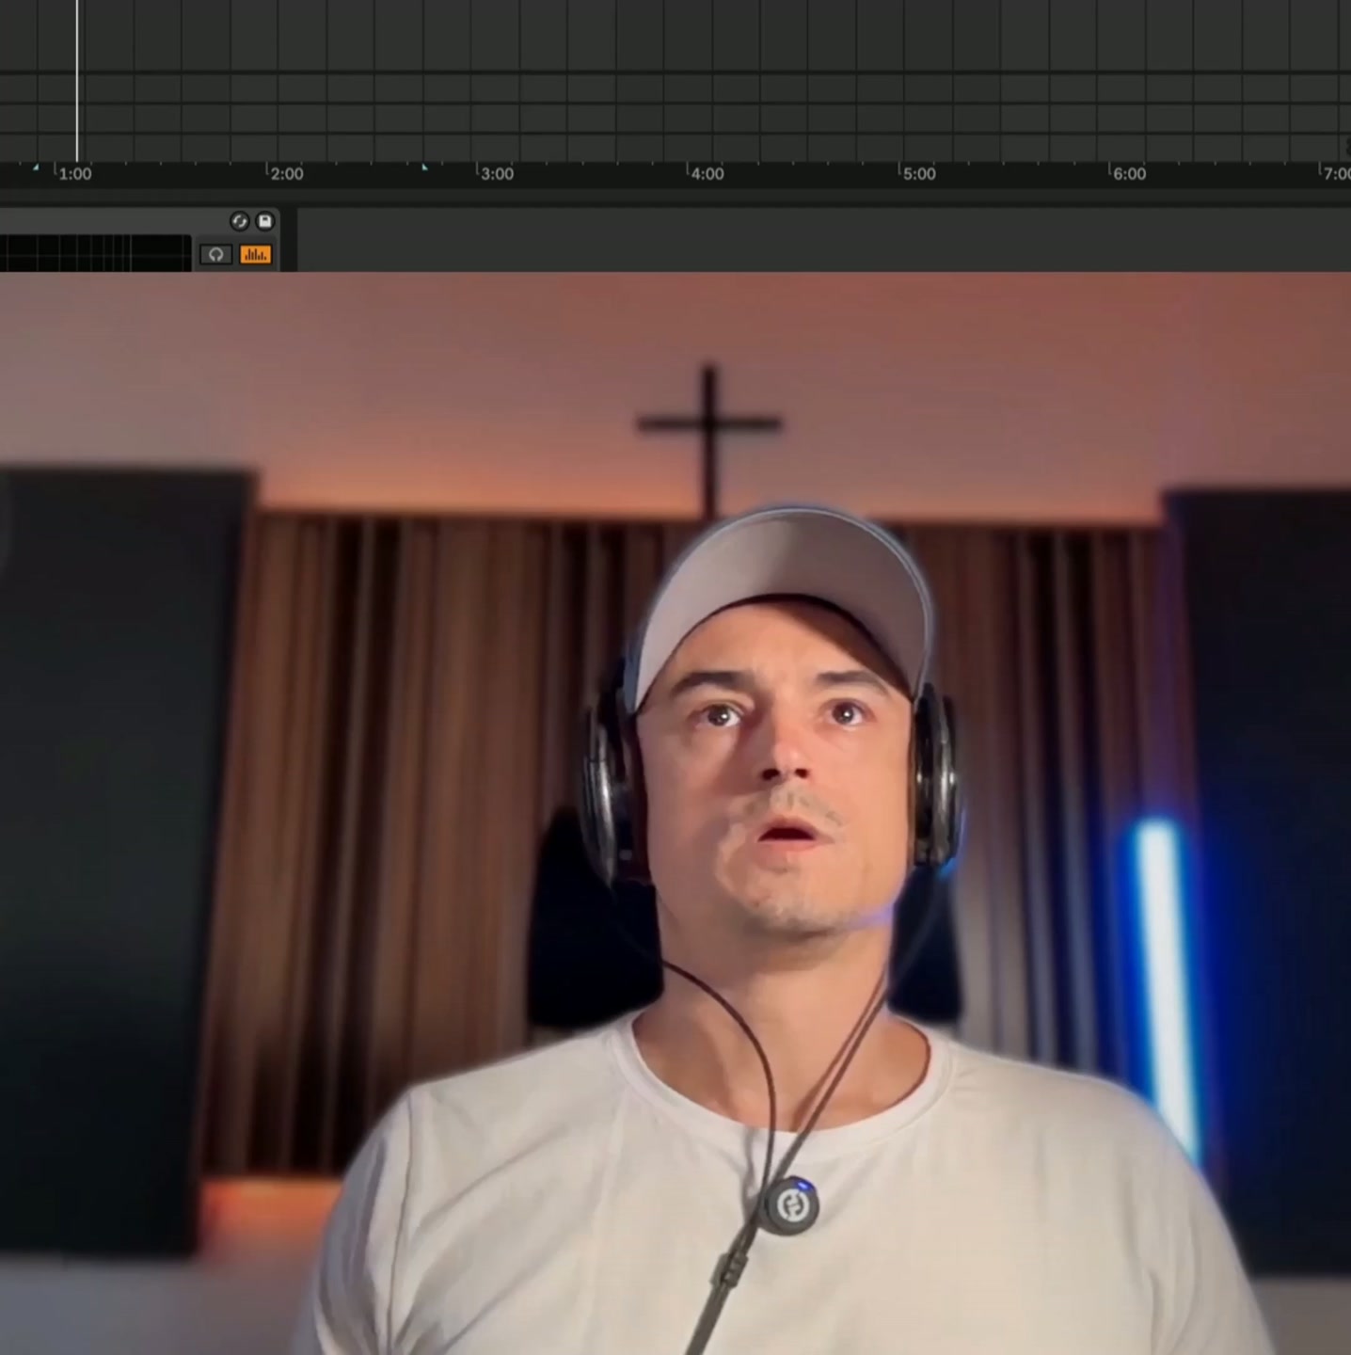Click the bottom track lane above ruler
This screenshot has width=1351, height=1355.
click(675, 148)
